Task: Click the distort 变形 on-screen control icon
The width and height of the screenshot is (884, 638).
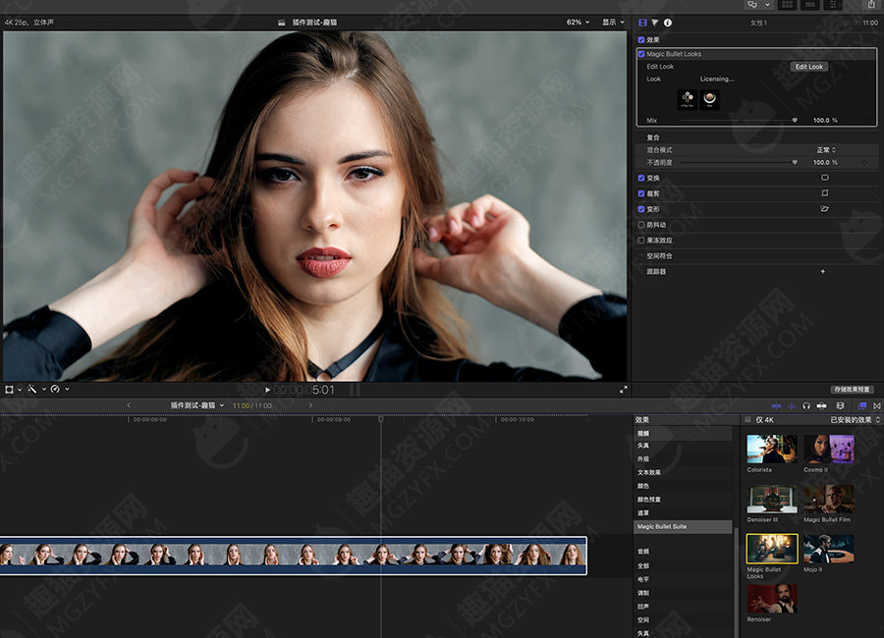Action: tap(824, 209)
